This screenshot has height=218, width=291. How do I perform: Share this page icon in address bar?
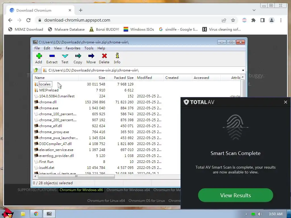tap(224, 20)
